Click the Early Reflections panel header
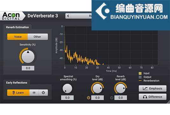 point(17,83)
